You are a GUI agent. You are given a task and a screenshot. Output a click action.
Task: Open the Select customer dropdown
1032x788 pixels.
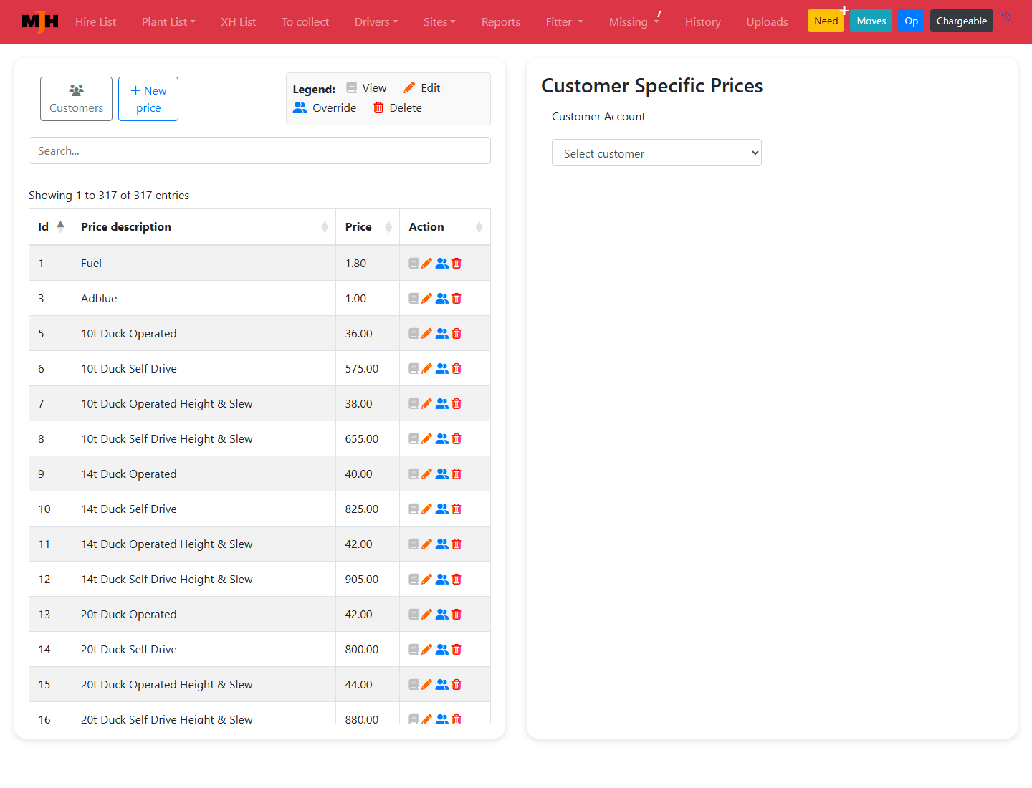(x=656, y=153)
